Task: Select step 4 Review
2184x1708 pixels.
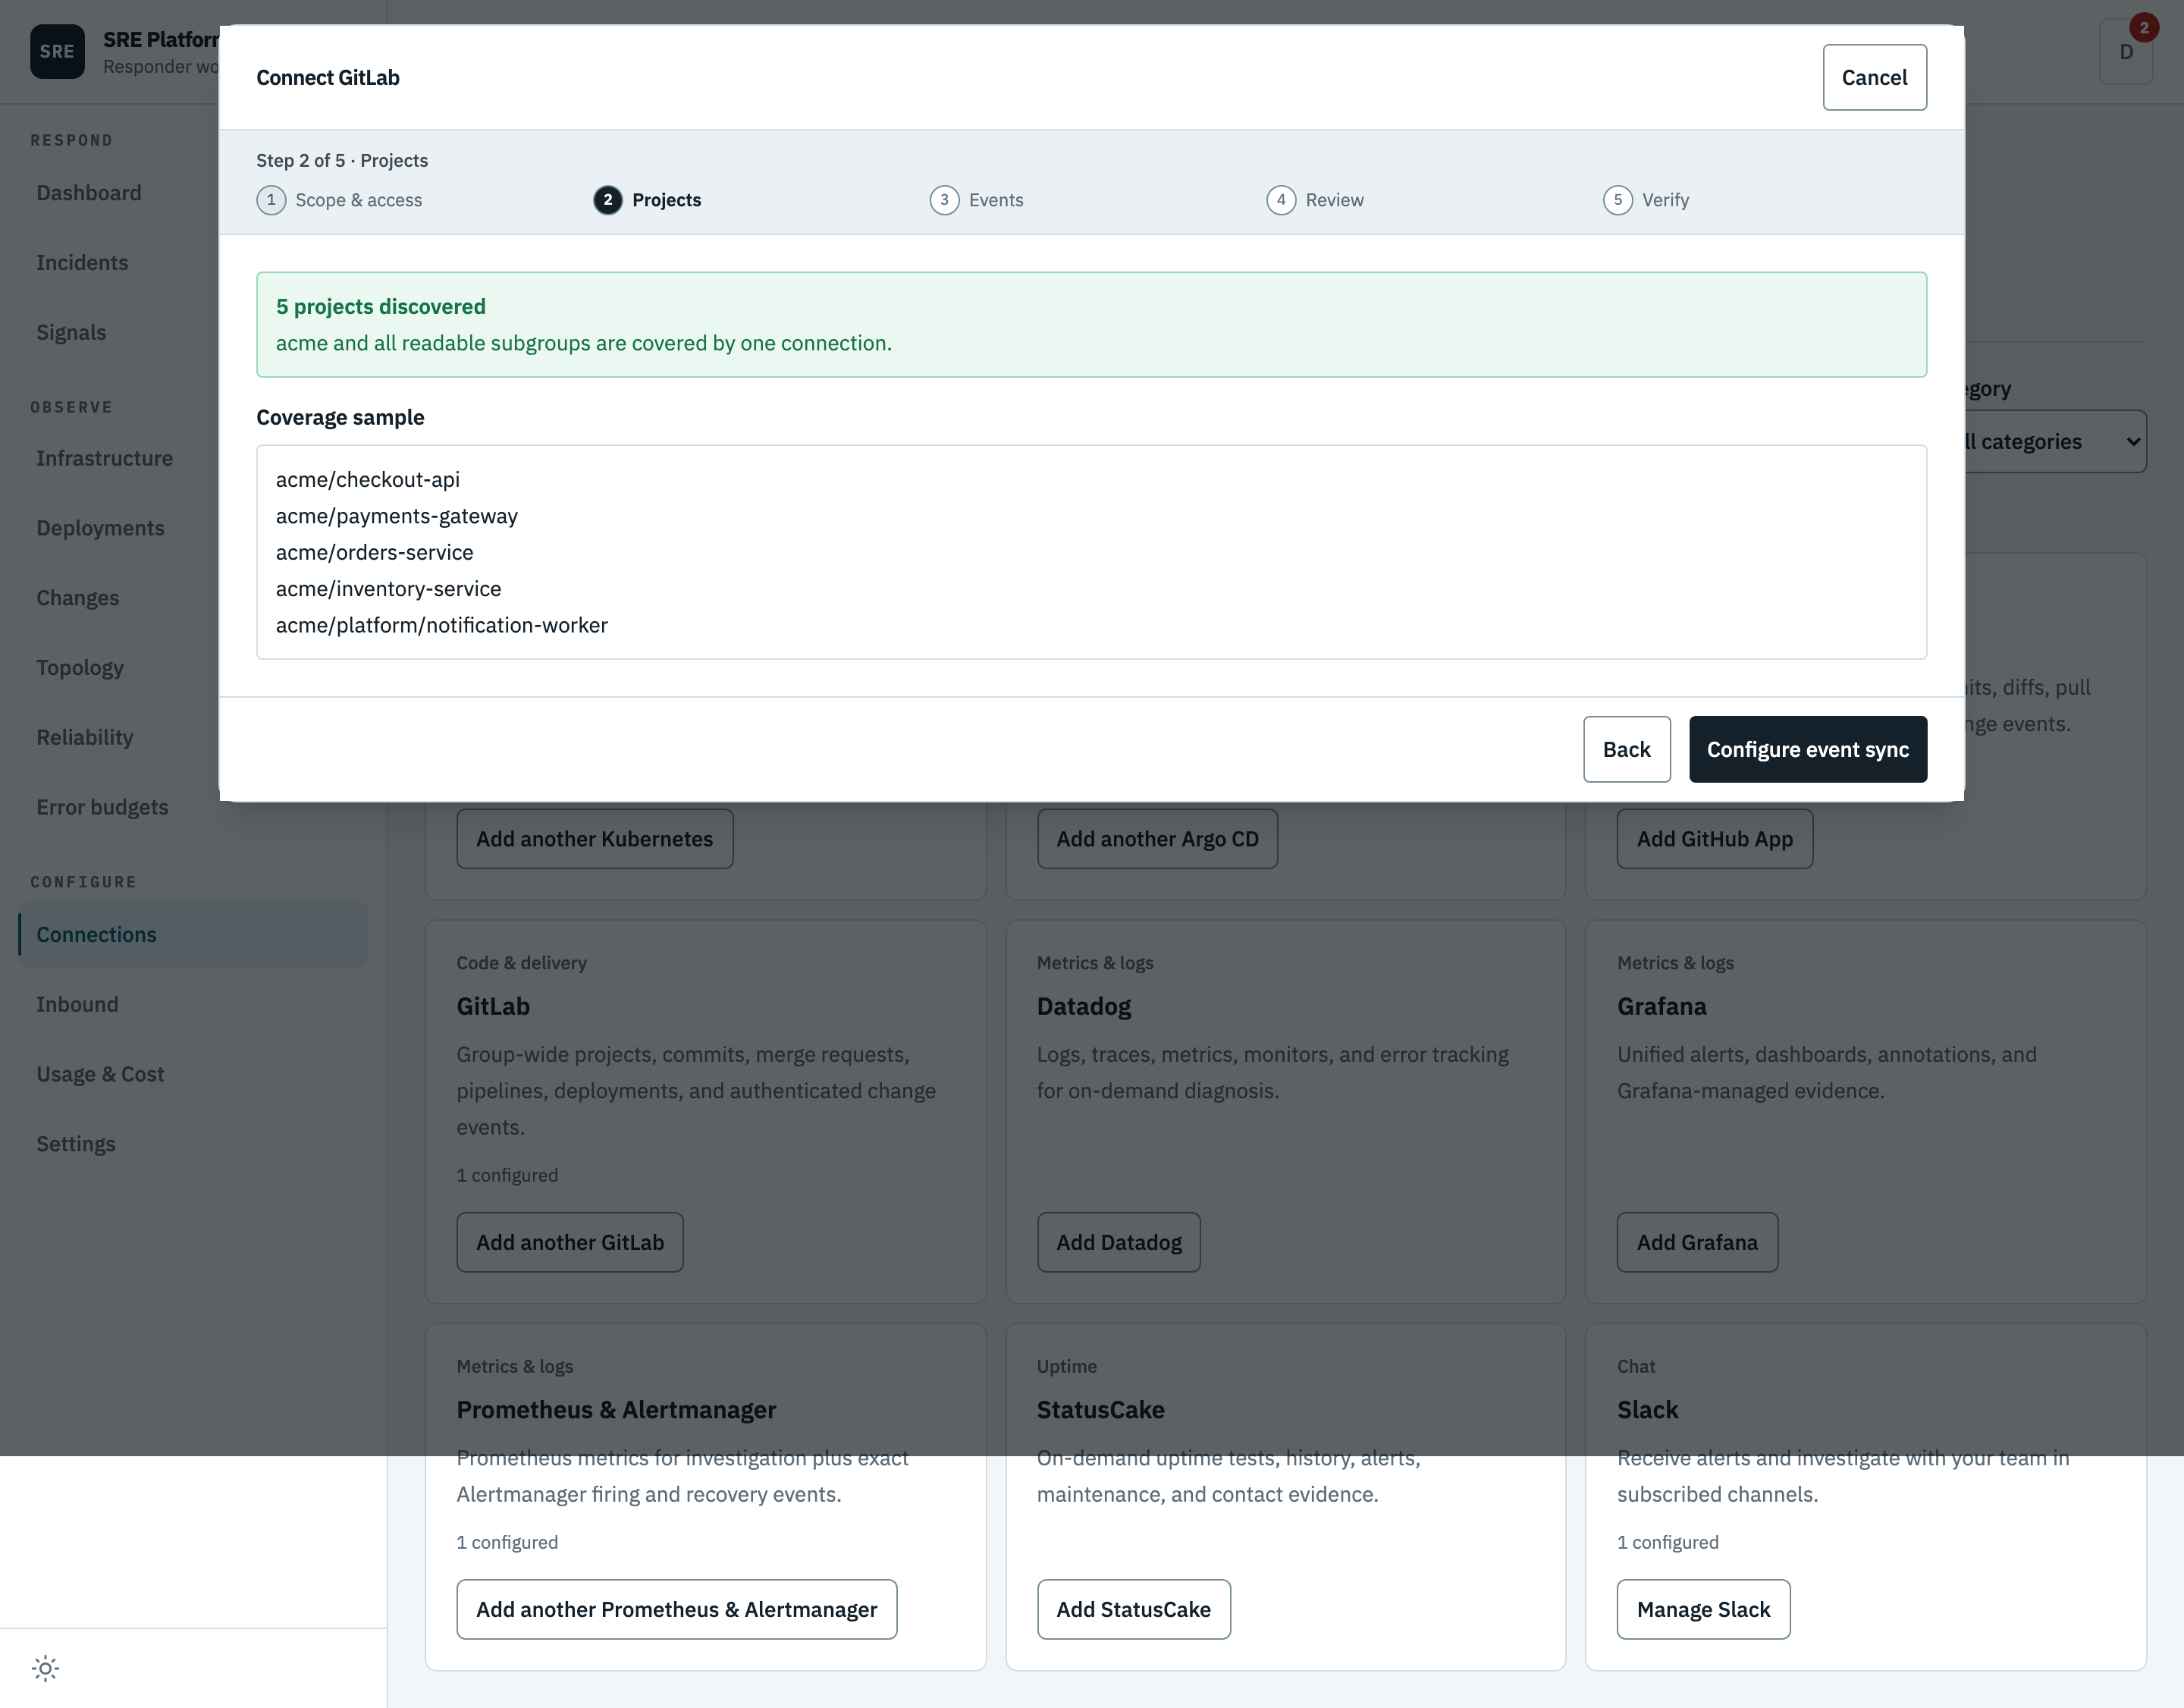Action: coord(1315,200)
